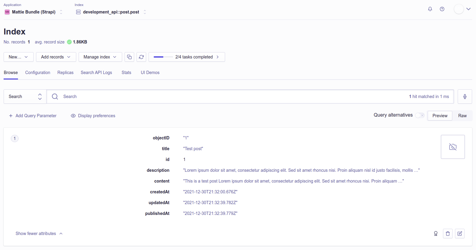
Task: Click the description value text
Action: point(301,170)
